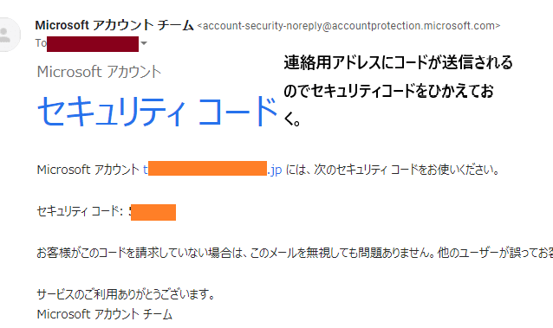Viewport: 553px width, 328px height.
Task: Click the redacted recipient address next to To
Action: point(93,43)
